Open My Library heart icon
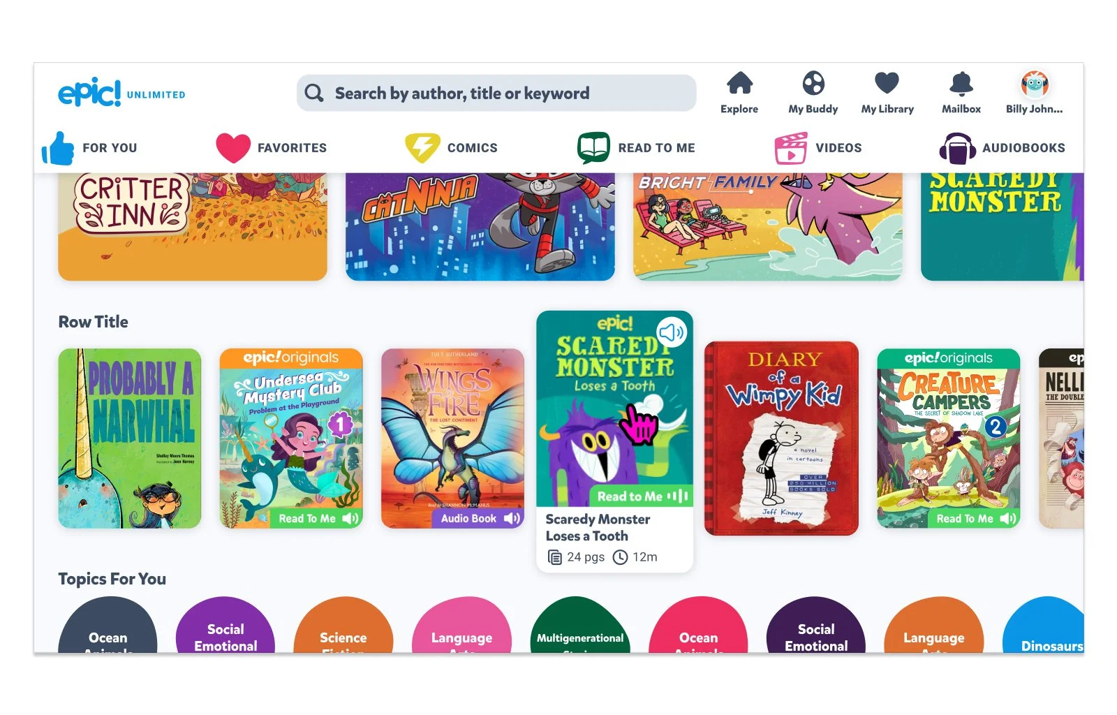Screen dimensions: 1117x715 887,83
